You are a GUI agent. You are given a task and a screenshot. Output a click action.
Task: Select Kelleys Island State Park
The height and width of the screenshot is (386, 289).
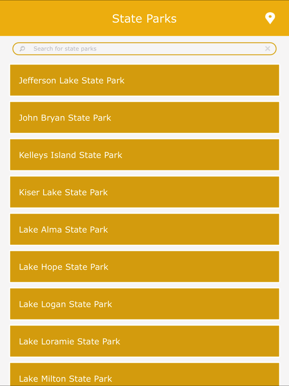tap(144, 155)
